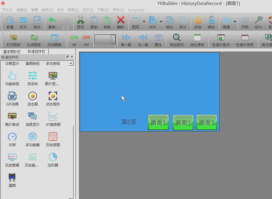Select the GIF动画 control icon
Screen dimensions: 272x199
click(x=12, y=96)
